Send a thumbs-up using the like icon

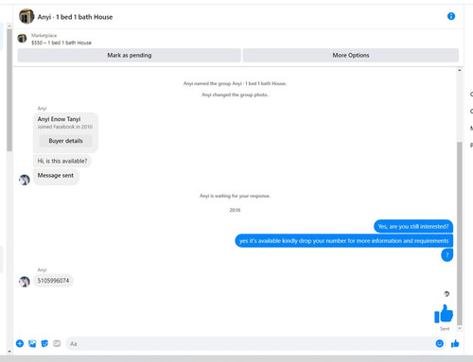click(x=455, y=343)
